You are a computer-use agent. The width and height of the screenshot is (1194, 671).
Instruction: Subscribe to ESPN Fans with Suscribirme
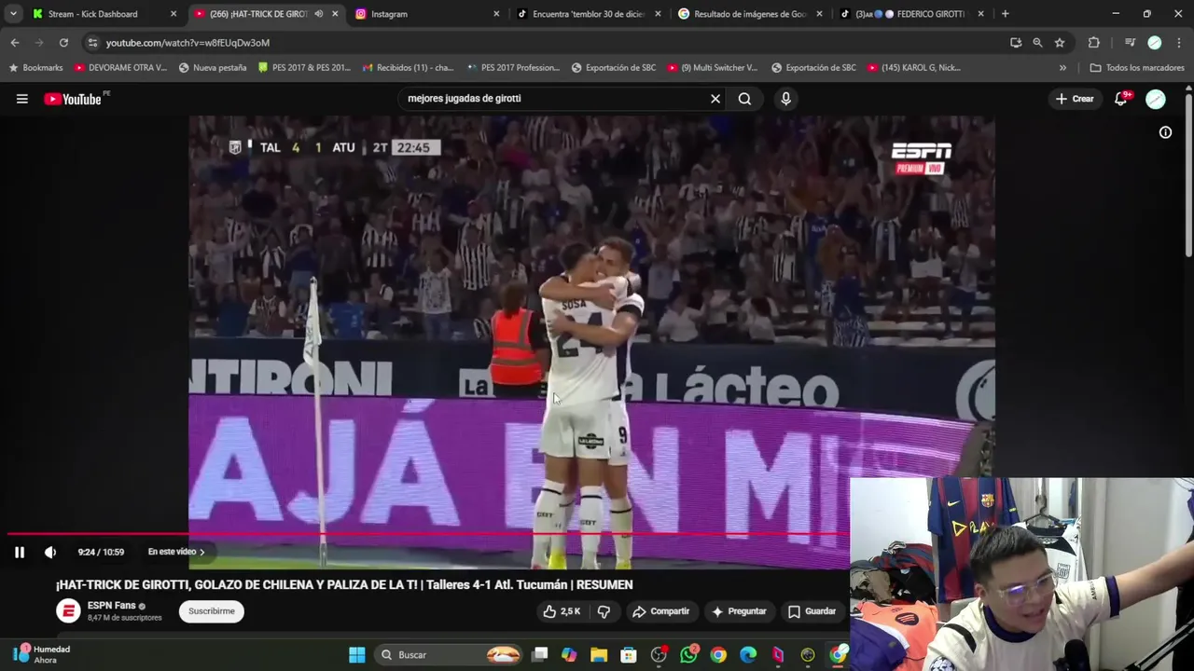point(212,611)
